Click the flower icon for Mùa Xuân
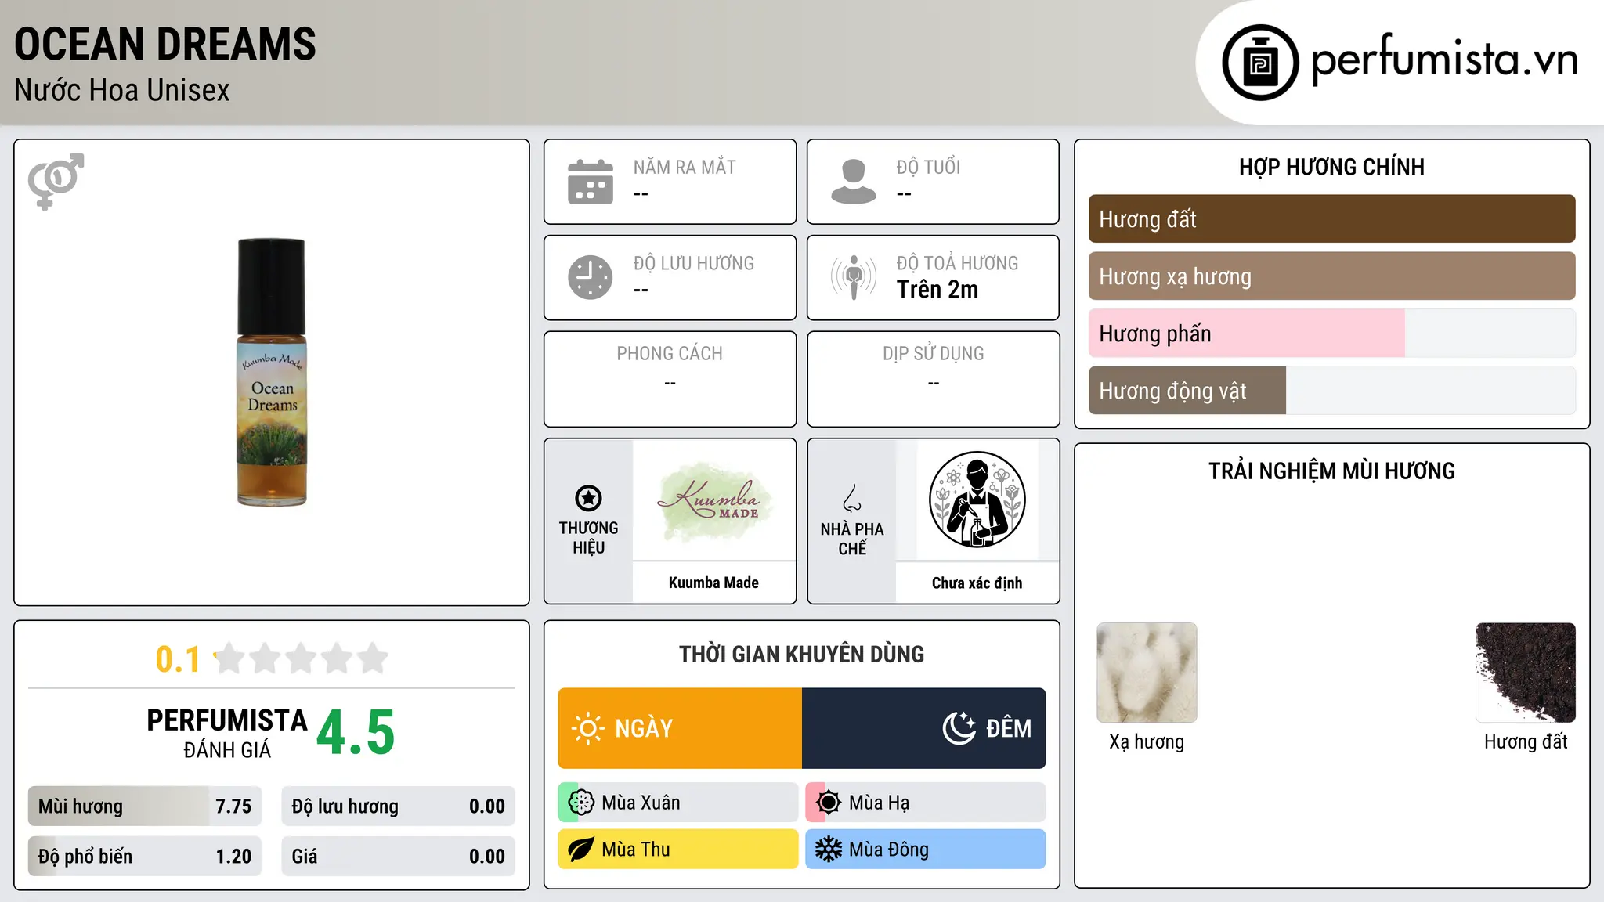The height and width of the screenshot is (902, 1604). point(581,803)
